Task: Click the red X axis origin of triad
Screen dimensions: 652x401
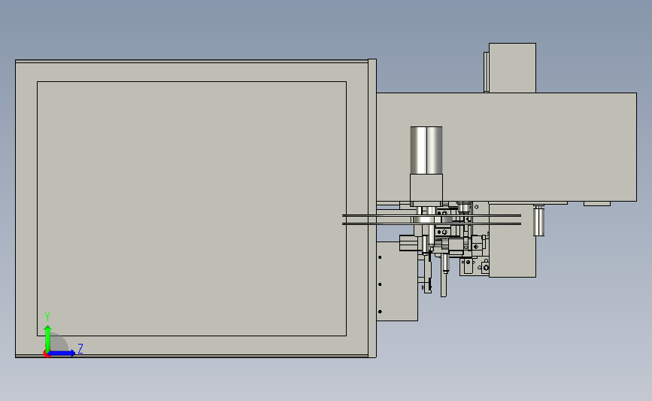Action: coord(47,354)
